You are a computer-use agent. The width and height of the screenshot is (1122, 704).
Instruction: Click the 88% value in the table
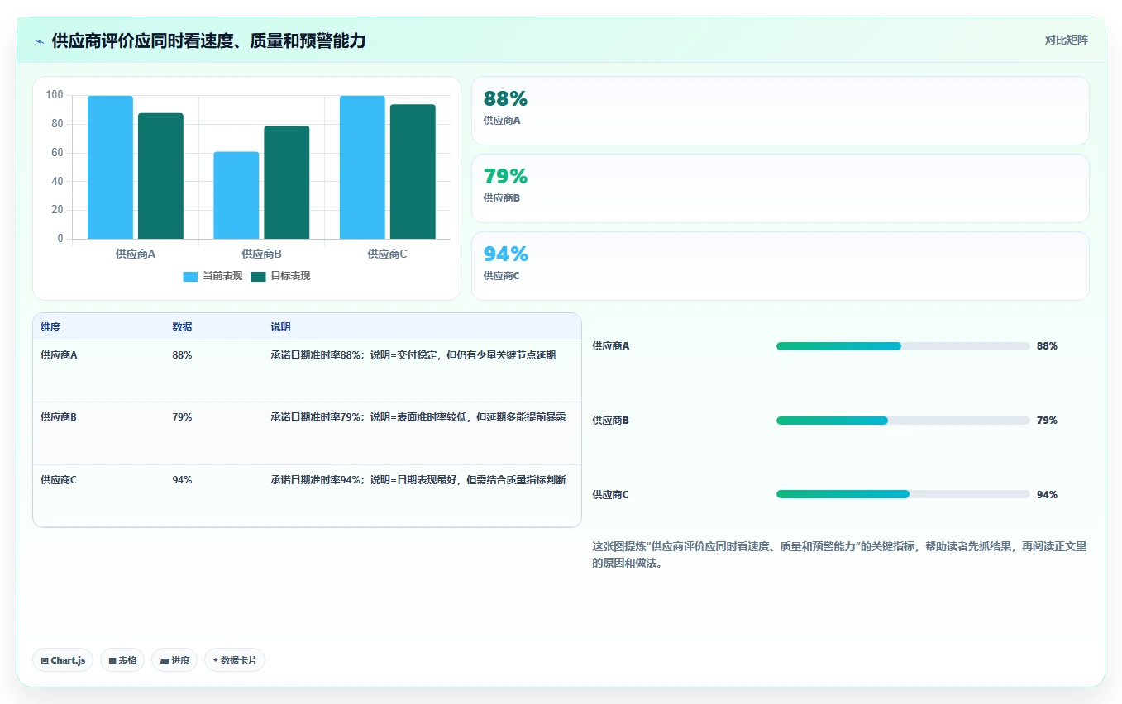click(x=182, y=355)
